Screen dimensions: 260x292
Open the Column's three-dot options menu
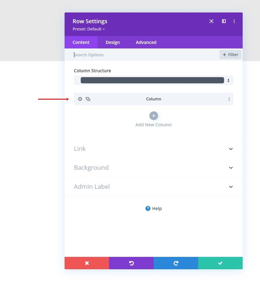229,99
